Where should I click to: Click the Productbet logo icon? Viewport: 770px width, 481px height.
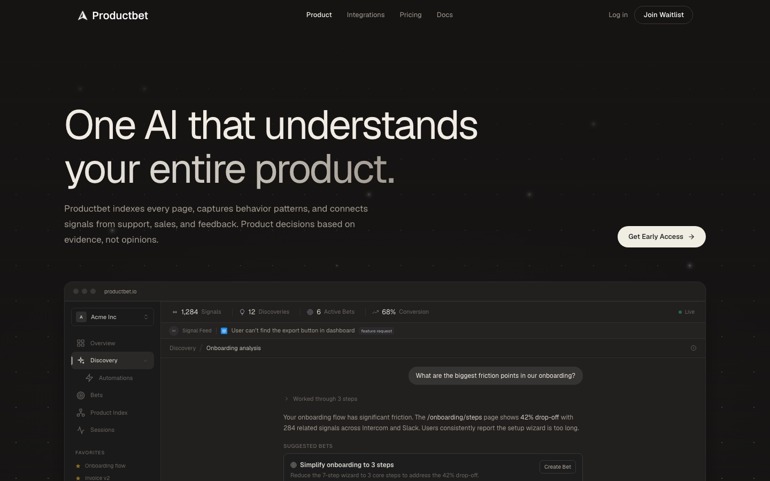82,15
